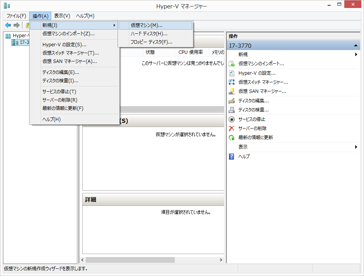364x276 pixels.
Task: Click the red X サーバーの削除 icon
Action: pos(231,129)
